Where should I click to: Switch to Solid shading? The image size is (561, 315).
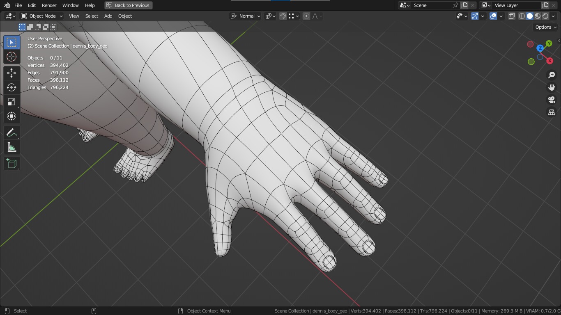tap(530, 16)
